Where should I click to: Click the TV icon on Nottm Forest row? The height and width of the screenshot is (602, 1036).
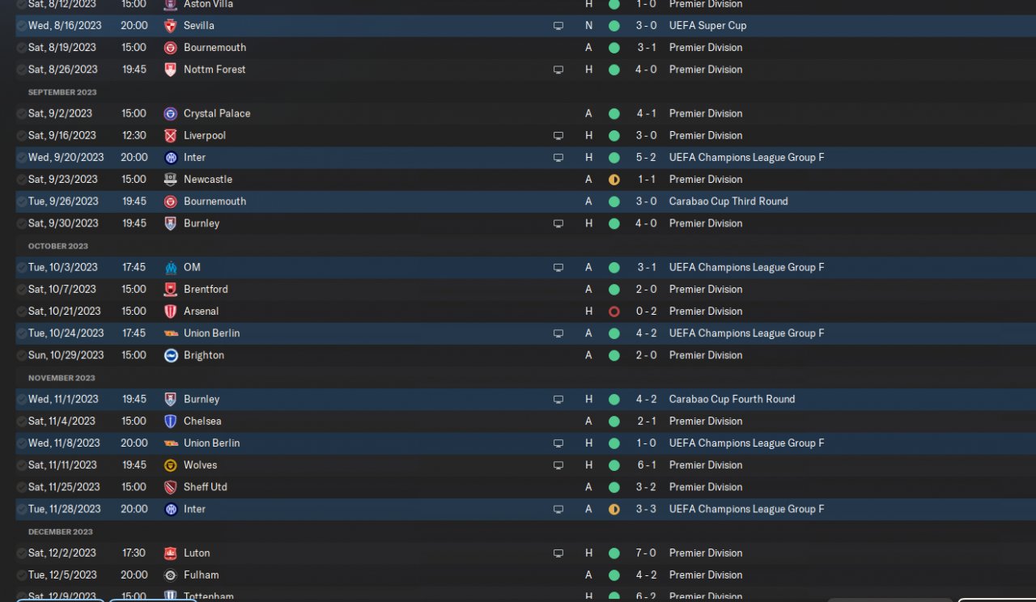pyautogui.click(x=558, y=70)
